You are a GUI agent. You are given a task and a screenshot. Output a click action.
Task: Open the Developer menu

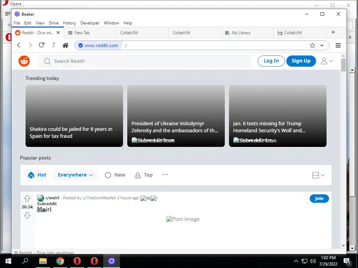click(90, 23)
